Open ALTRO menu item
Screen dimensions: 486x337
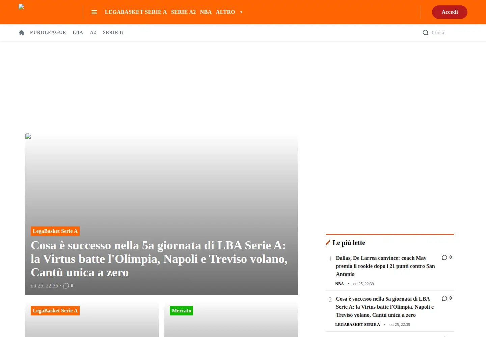click(225, 12)
